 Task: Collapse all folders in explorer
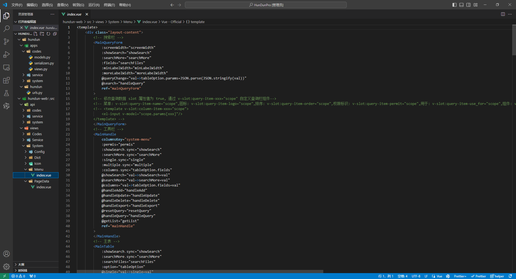click(55, 34)
